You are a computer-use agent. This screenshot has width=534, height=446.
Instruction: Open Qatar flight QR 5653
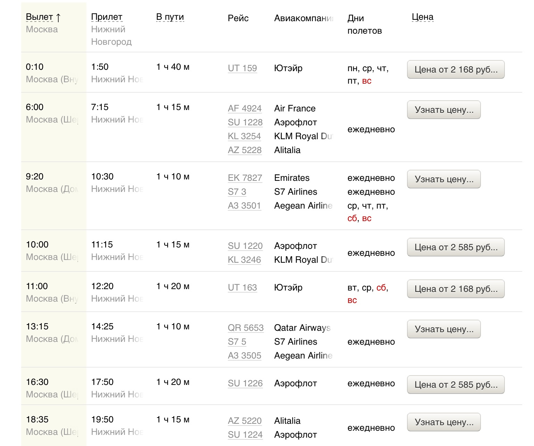tap(246, 328)
